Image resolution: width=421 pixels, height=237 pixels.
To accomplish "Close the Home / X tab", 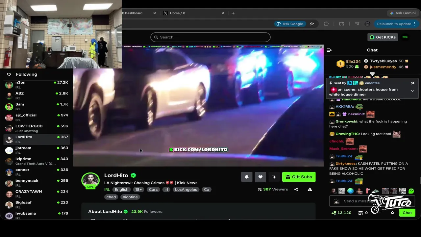I will [x=223, y=13].
